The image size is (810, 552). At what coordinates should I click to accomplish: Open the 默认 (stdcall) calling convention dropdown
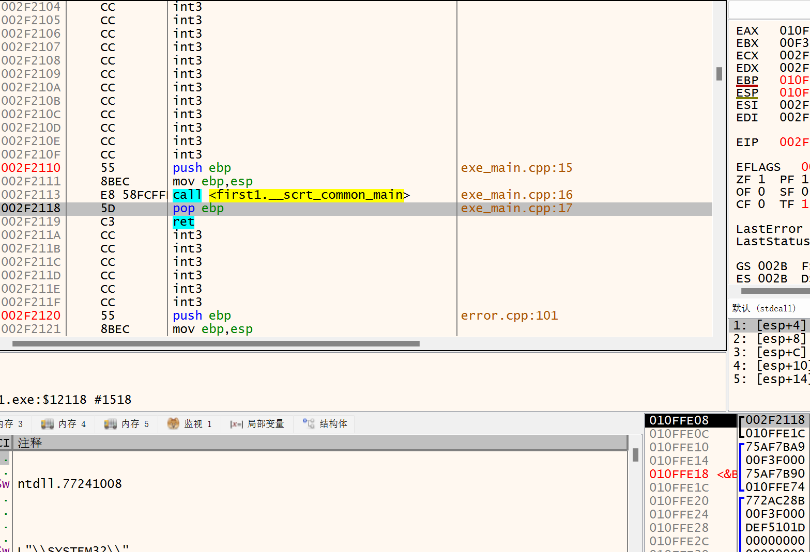(x=764, y=308)
